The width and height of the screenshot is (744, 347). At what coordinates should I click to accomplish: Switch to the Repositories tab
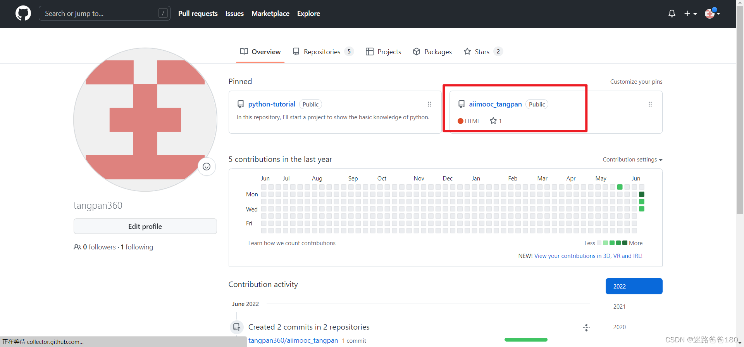tap(323, 52)
